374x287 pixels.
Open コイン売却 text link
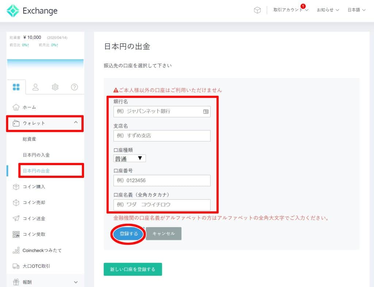click(x=34, y=203)
